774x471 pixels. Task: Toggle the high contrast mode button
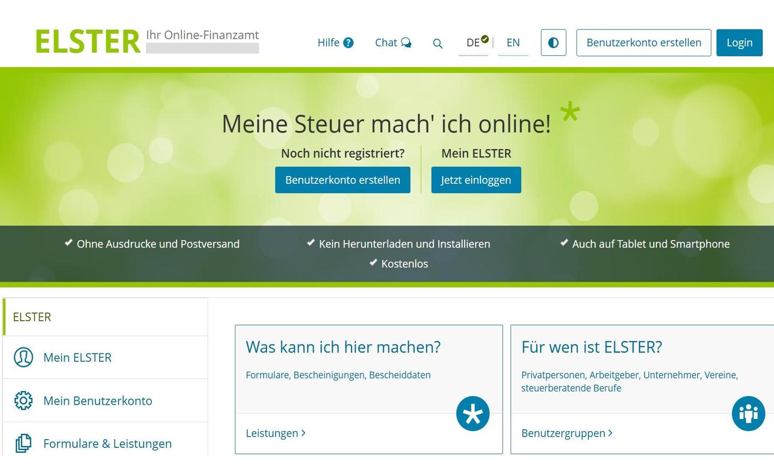click(x=553, y=43)
